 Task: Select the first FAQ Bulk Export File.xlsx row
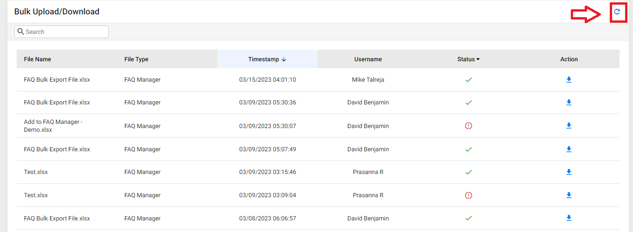[318, 80]
